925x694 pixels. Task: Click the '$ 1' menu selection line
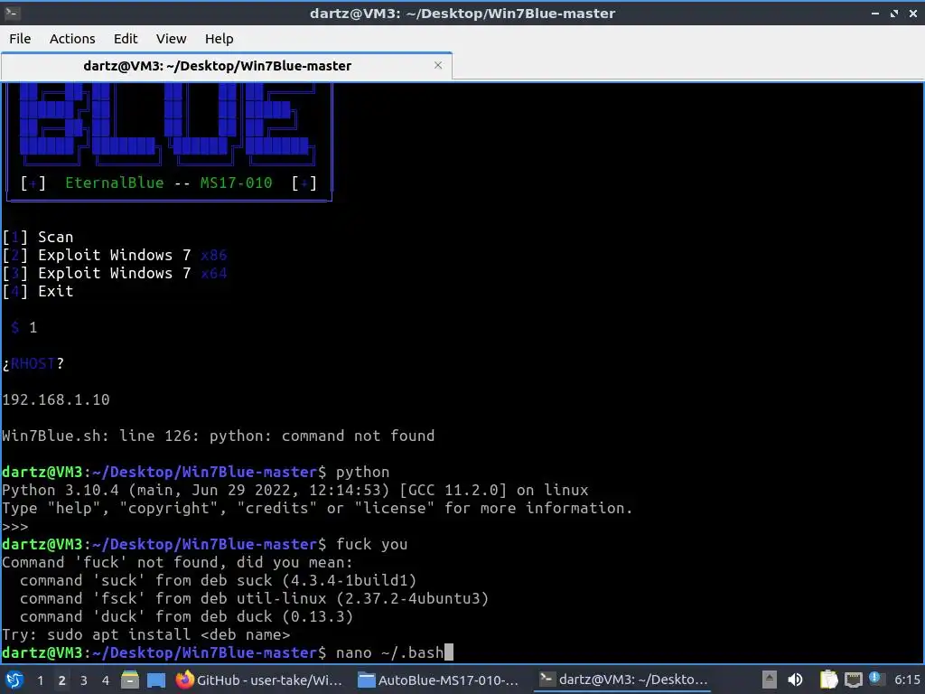click(24, 327)
